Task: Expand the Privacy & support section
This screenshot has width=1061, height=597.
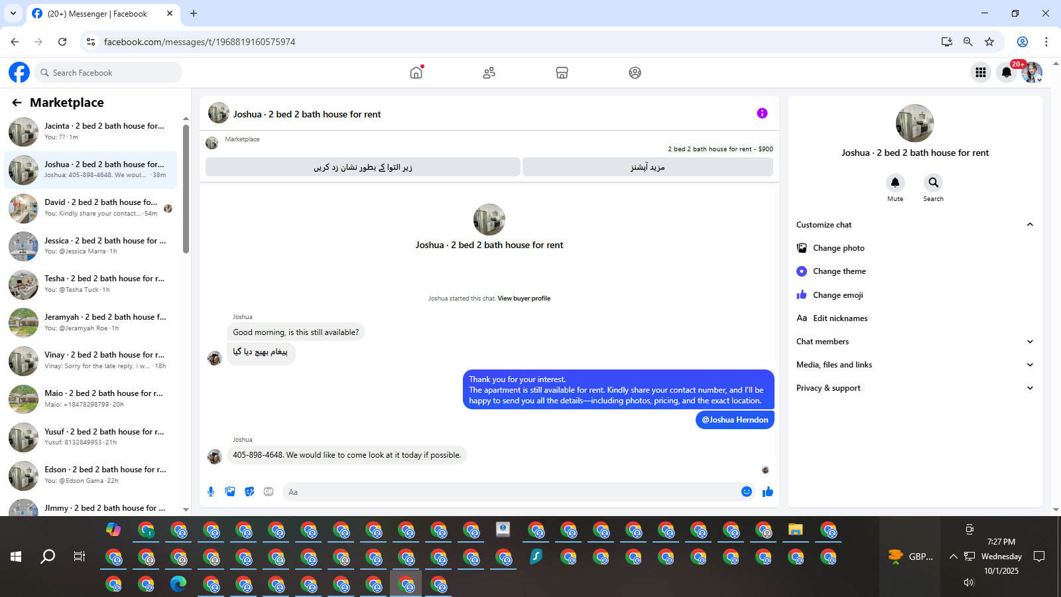Action: [x=915, y=388]
